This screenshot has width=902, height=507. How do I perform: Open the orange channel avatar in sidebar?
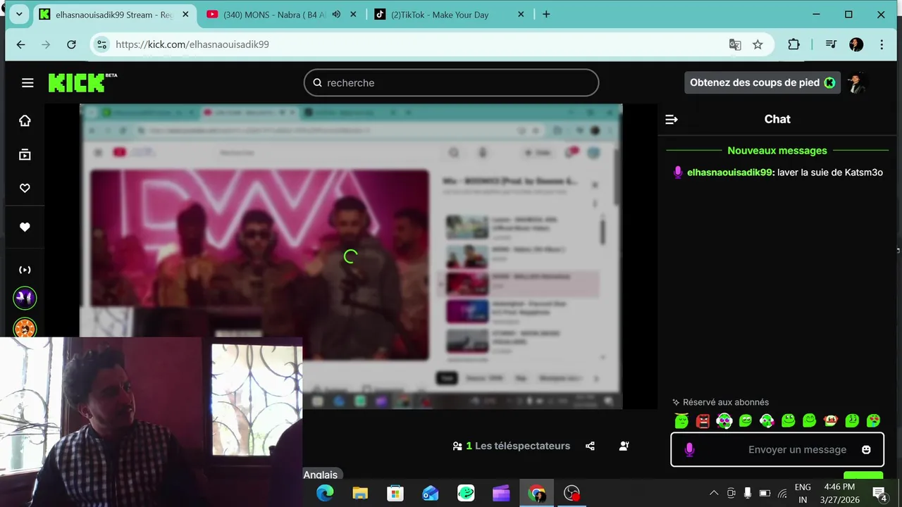25,327
